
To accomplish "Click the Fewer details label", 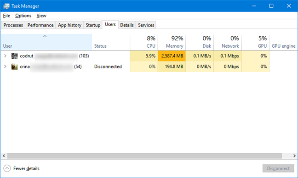I will 26,168.
